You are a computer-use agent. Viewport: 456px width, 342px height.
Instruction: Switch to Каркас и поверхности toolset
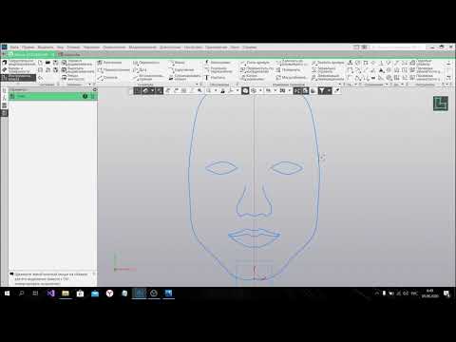15,70
